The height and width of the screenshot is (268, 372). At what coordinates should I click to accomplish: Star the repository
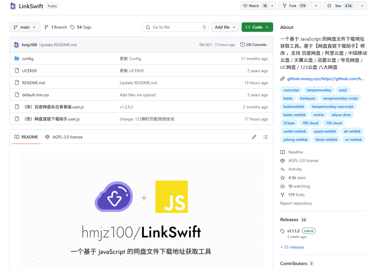[x=340, y=6]
